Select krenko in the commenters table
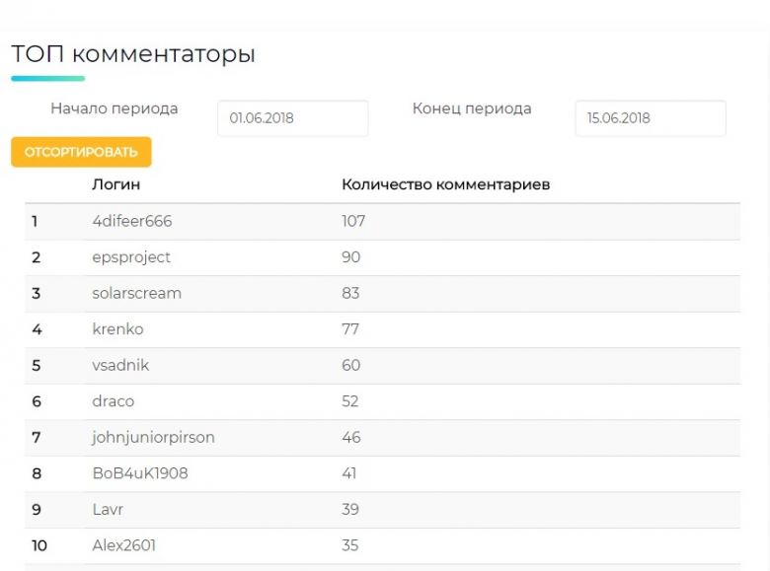Viewport: 770px width, 571px height. (x=117, y=329)
